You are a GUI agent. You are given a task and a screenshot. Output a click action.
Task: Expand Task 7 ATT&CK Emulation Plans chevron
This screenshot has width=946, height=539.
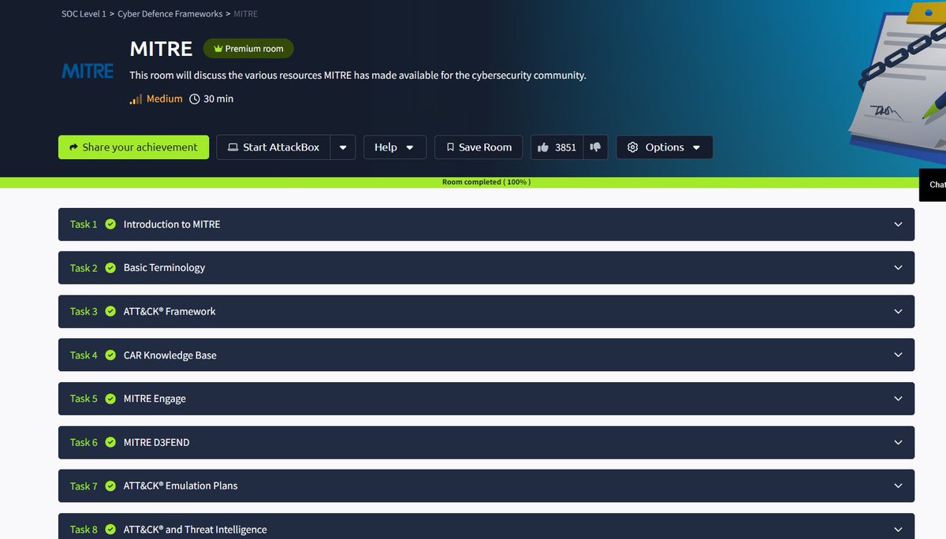[x=898, y=486]
